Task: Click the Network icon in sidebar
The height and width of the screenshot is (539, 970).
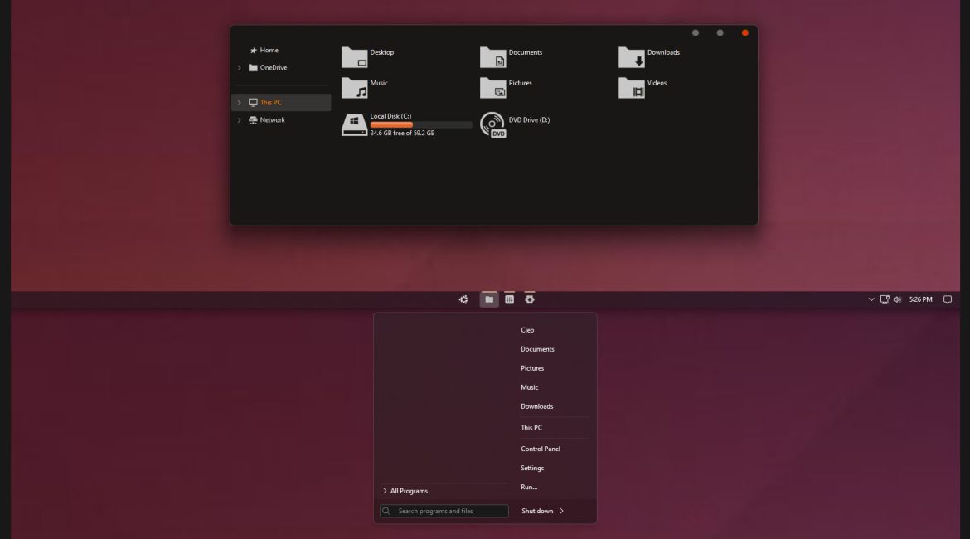Action: pyautogui.click(x=253, y=120)
